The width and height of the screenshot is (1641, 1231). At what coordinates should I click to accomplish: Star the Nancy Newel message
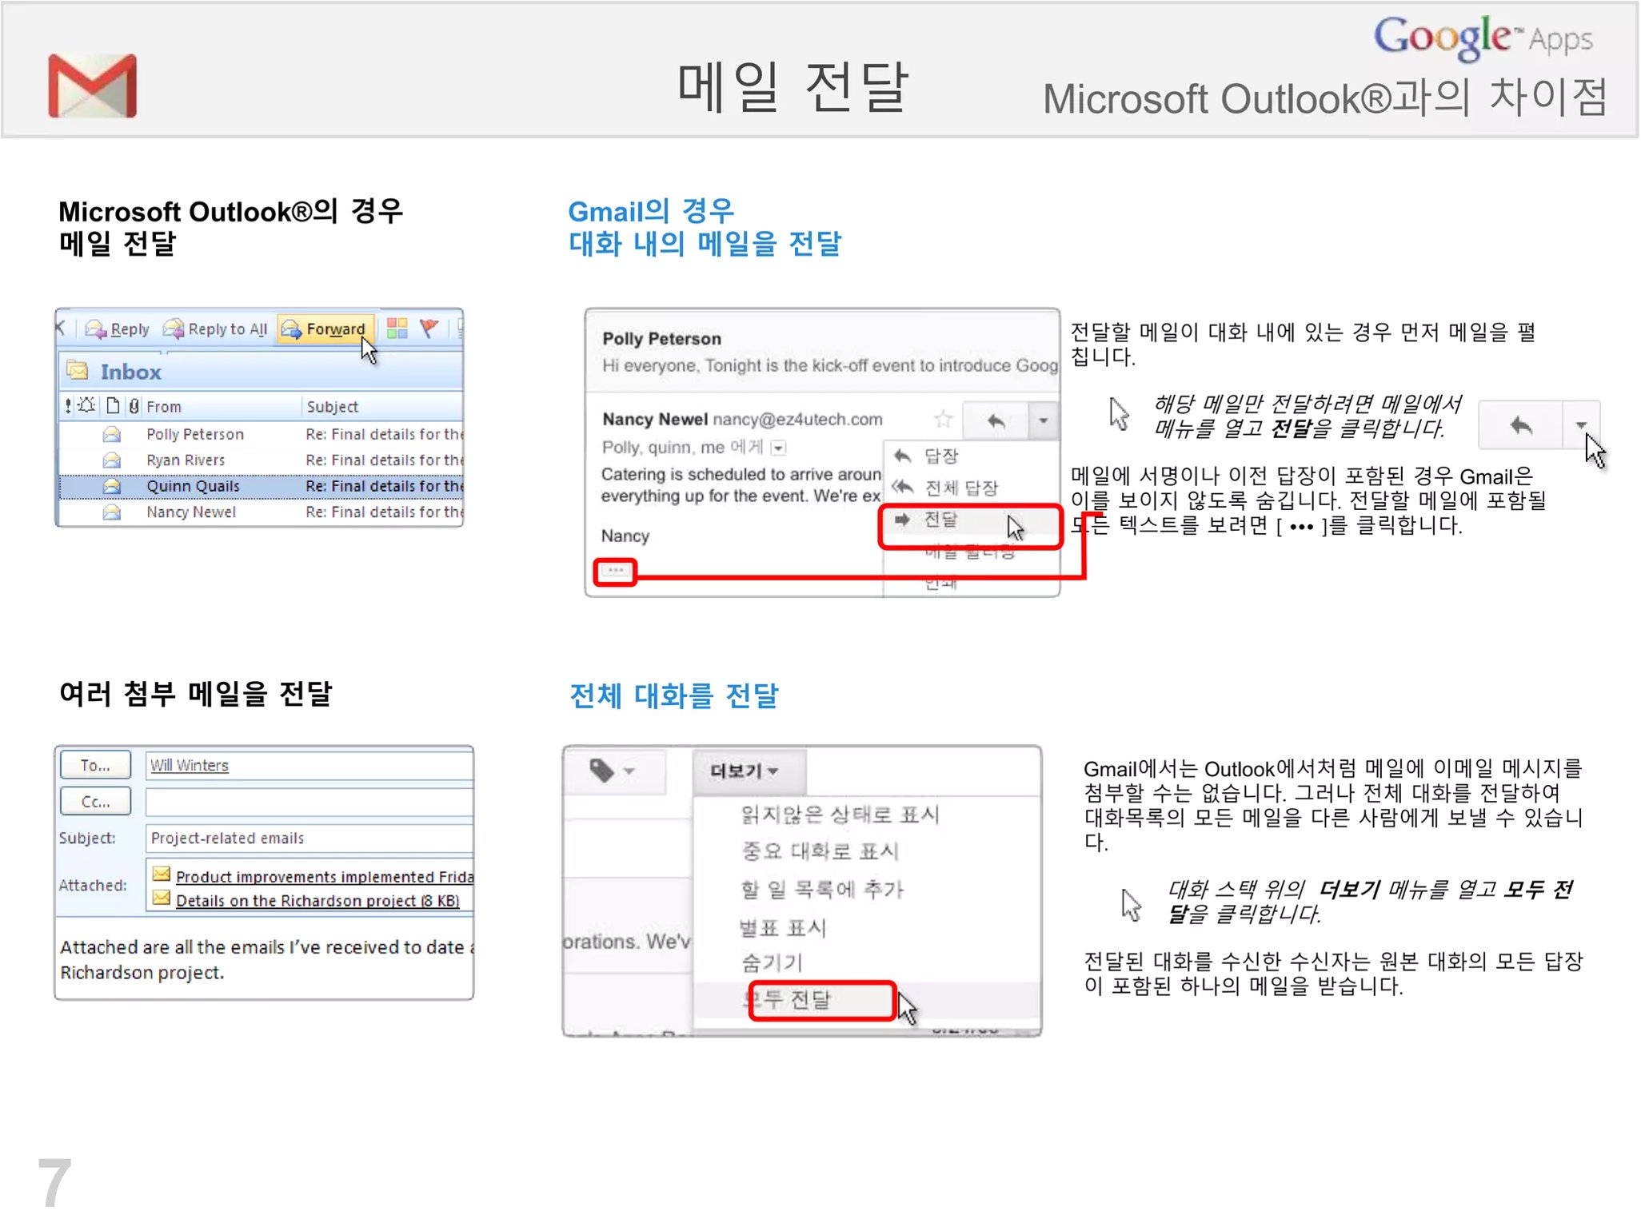[944, 419]
